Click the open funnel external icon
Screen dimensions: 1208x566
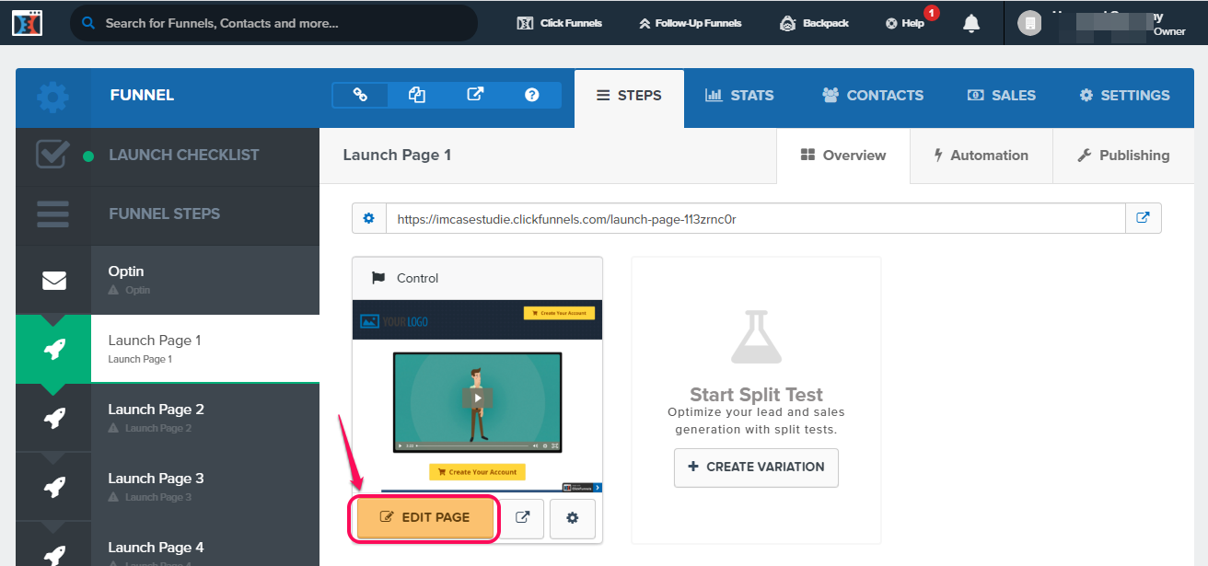475,95
